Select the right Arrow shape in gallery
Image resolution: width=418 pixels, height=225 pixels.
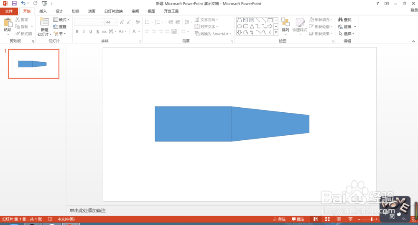(x=270, y=26)
